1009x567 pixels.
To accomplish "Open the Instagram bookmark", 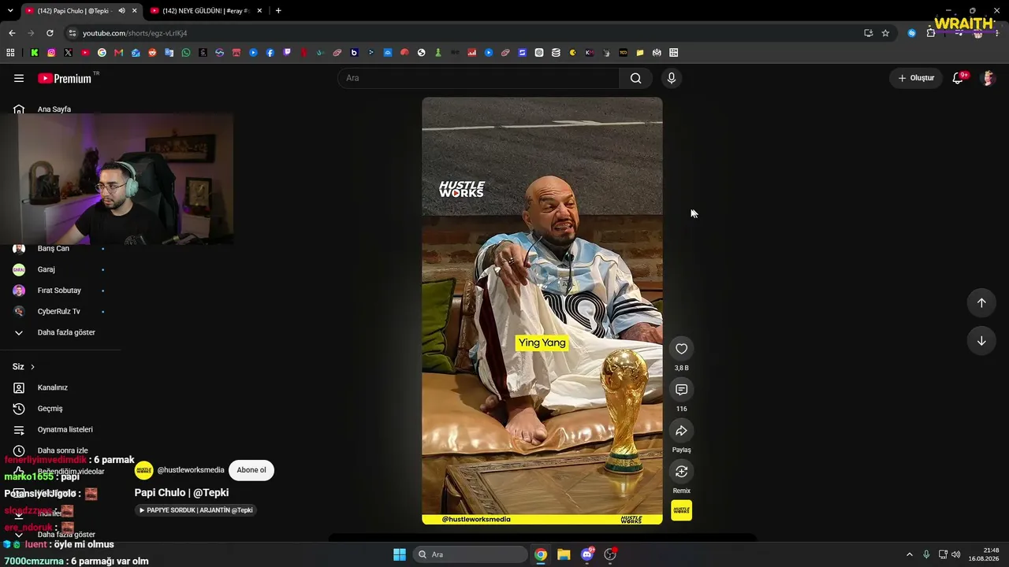I will coord(51,53).
